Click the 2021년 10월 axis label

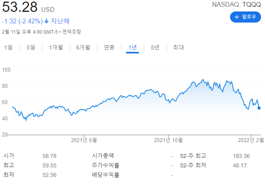pos(168,140)
